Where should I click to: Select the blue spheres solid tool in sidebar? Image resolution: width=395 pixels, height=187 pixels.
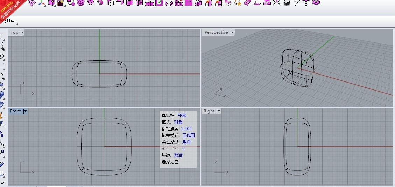[2, 95]
